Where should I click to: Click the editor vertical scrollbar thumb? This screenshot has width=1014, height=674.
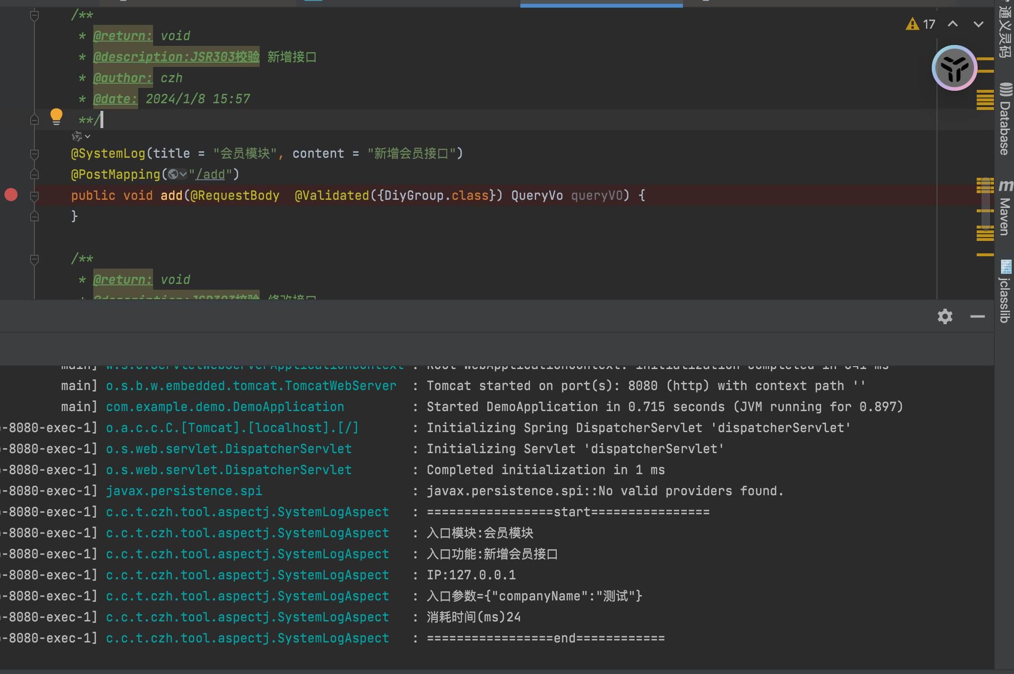(x=986, y=203)
